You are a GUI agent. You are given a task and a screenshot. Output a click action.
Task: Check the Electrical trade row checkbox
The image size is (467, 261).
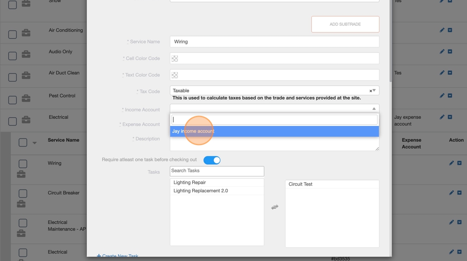point(13,121)
